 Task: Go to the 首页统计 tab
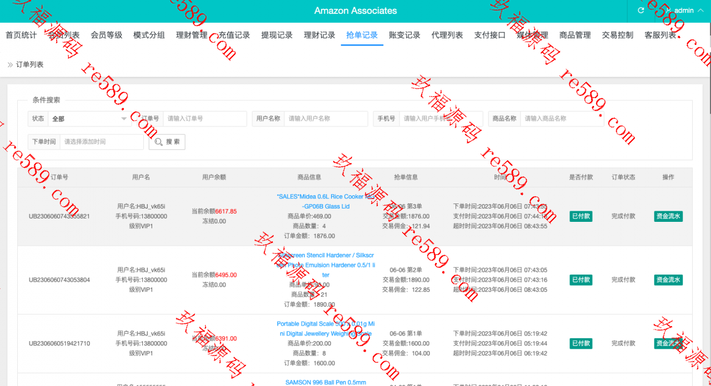point(21,35)
